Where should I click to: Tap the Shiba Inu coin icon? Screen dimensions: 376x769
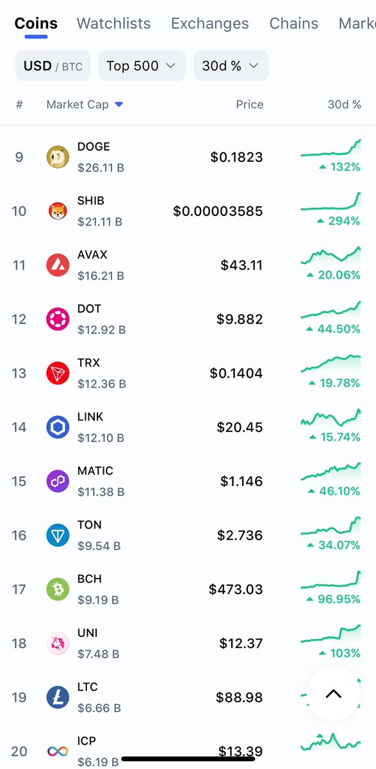(58, 211)
